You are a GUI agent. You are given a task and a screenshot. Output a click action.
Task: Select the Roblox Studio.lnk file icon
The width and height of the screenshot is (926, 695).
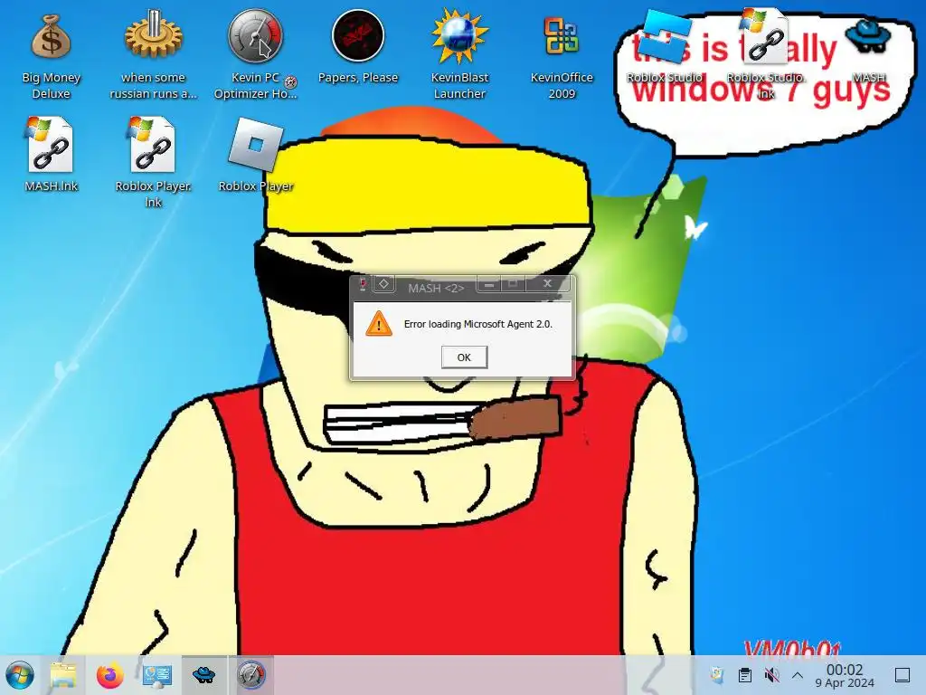(766, 54)
